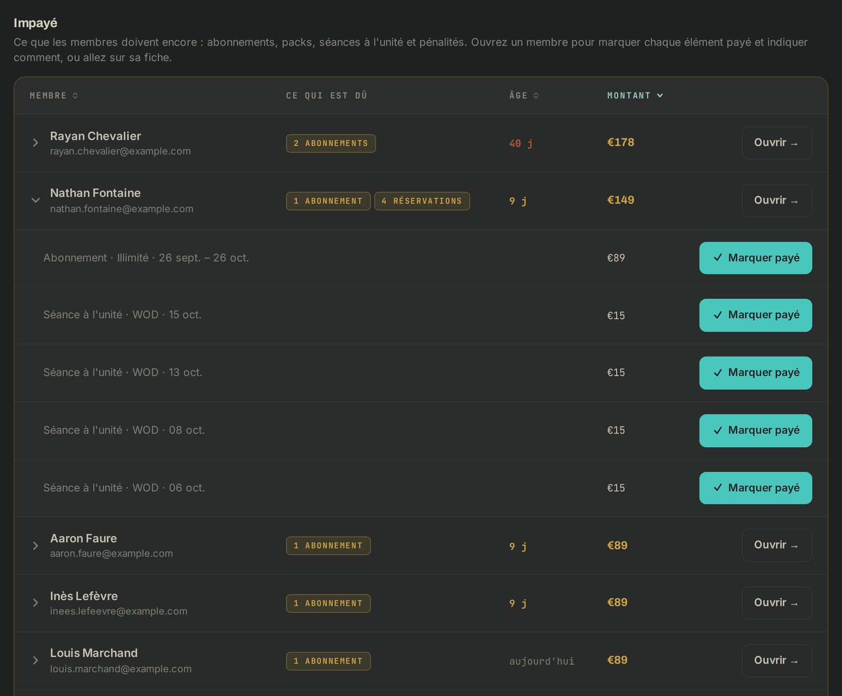Open Louis Marchand's member page
Viewport: 842px width, 696px height.
point(777,661)
